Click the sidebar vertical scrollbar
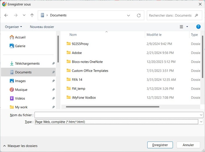 (58, 49)
